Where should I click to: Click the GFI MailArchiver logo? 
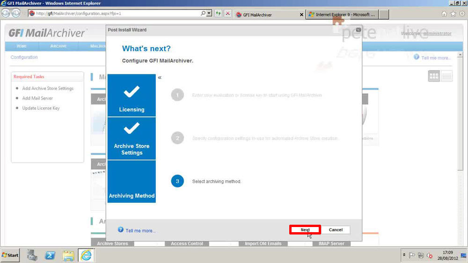click(47, 33)
